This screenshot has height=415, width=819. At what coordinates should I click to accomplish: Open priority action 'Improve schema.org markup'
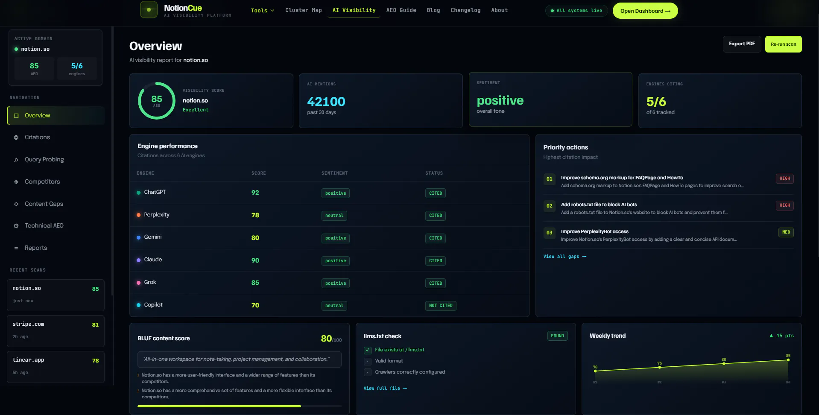click(668, 181)
